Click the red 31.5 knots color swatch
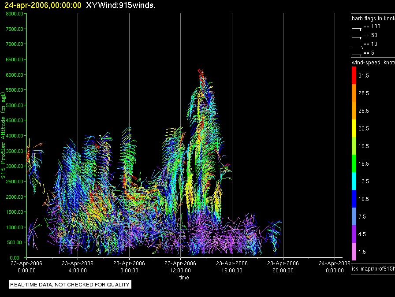Screen dimensions: 395x297 [354, 75]
